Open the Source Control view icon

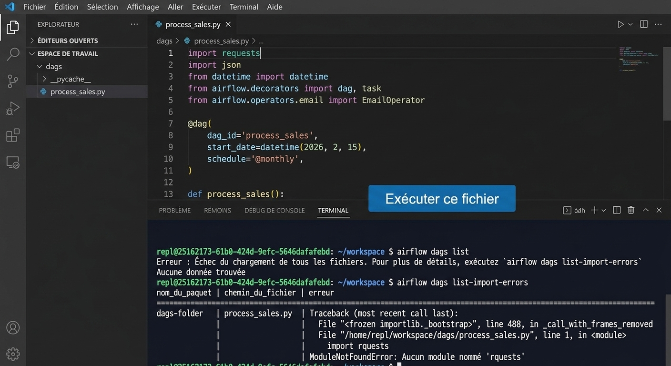pyautogui.click(x=13, y=81)
